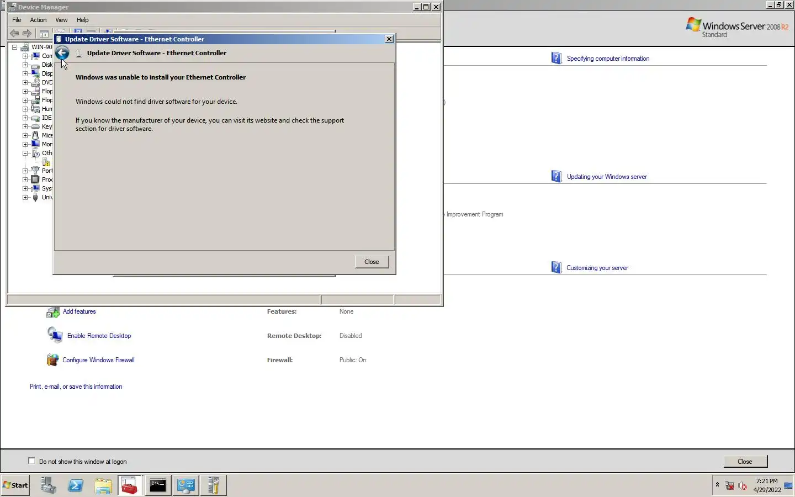The height and width of the screenshot is (497, 795).
Task: Select the Sys(tem devices) category icon
Action: [x=35, y=188]
